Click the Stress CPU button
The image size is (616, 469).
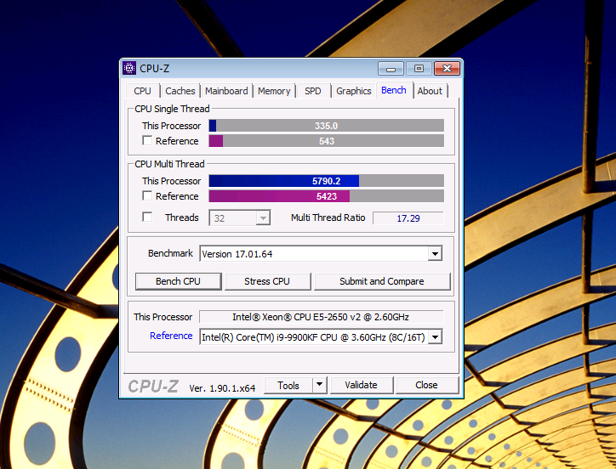[x=267, y=281]
